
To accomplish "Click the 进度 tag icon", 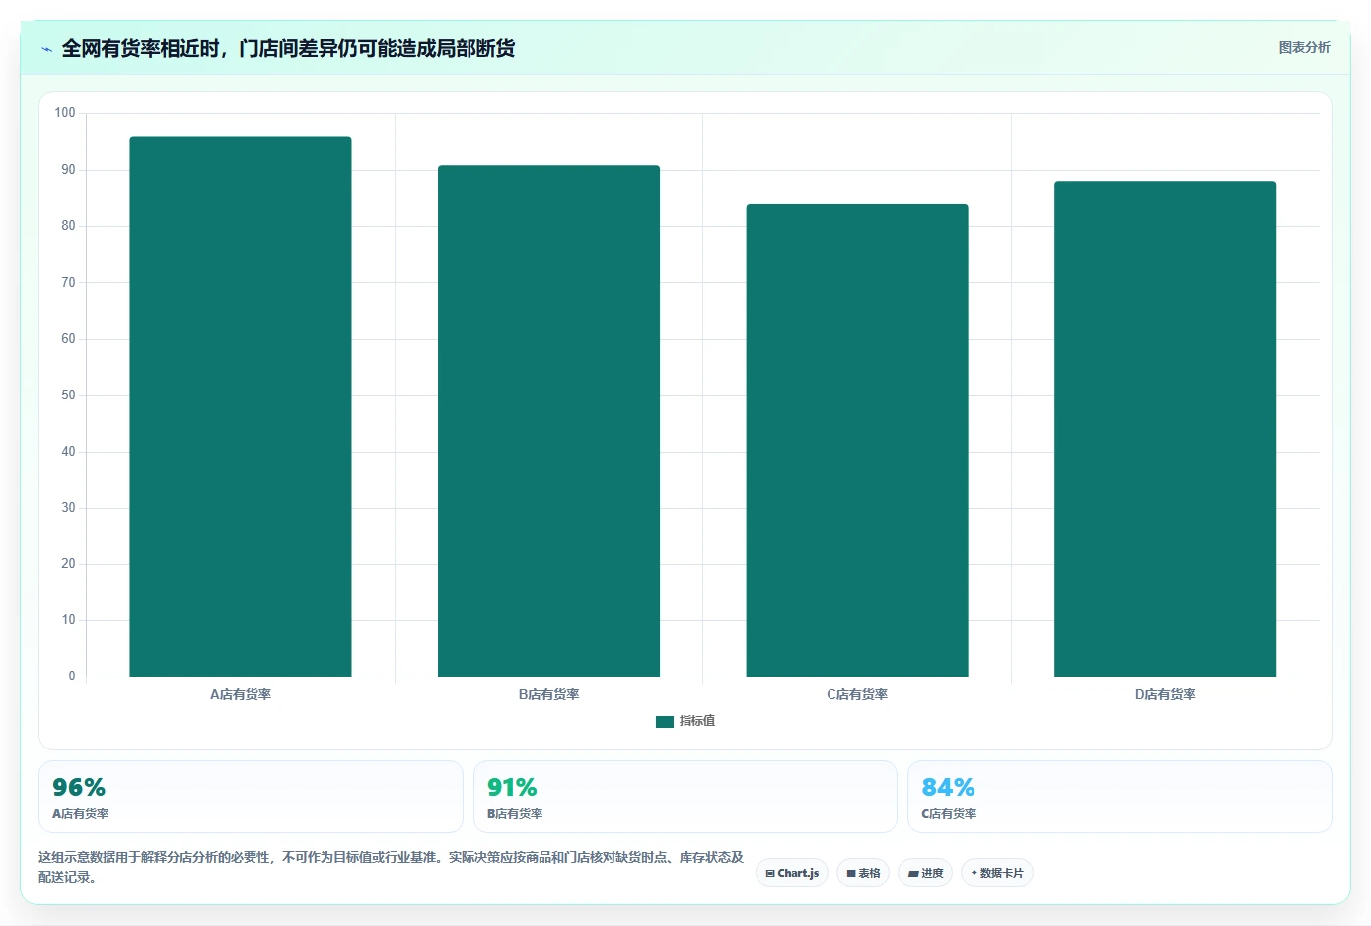I will [913, 874].
